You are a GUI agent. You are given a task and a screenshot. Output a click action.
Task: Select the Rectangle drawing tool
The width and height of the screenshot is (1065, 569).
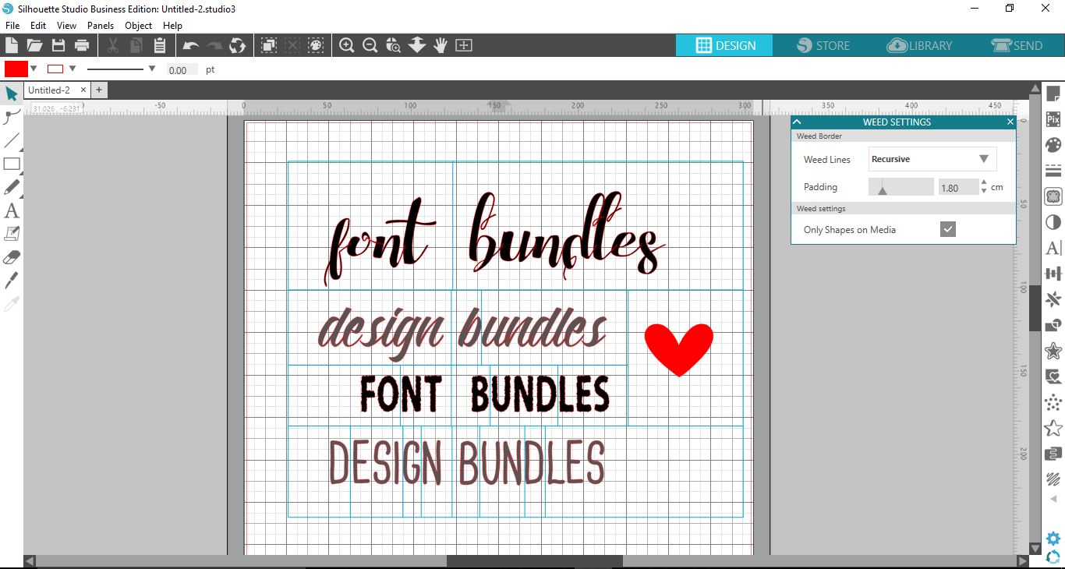click(12, 164)
